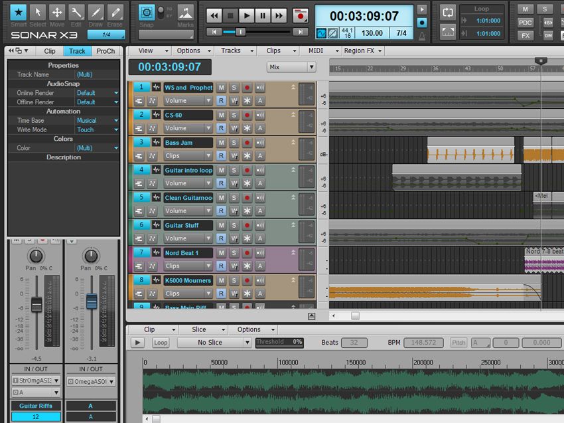Viewport: 564px width, 423px height.
Task: Open the Mix track control dropdown
Action: tap(291, 67)
